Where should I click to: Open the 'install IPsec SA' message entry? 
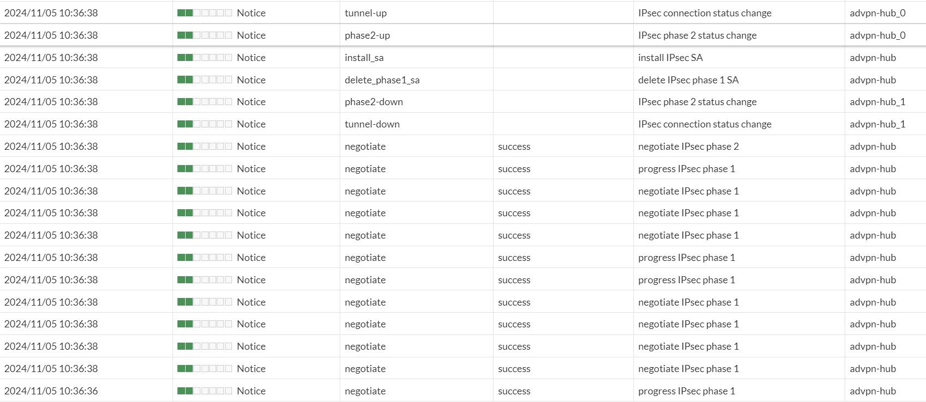[670, 57]
